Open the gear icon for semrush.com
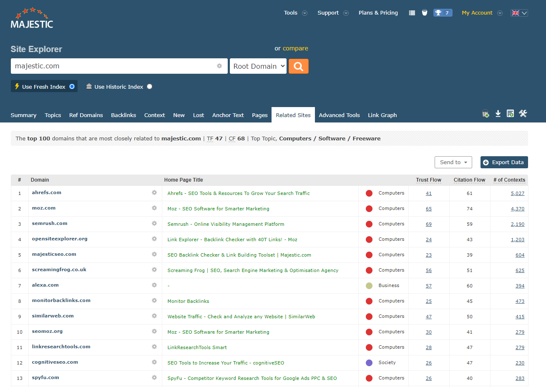Viewport: 546px width, 387px height. [x=154, y=223]
